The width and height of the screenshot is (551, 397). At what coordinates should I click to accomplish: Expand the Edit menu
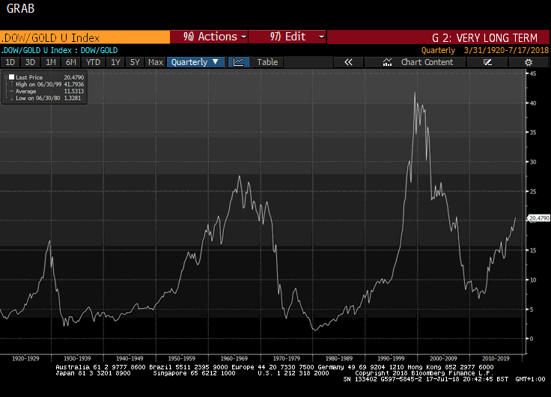tap(287, 37)
